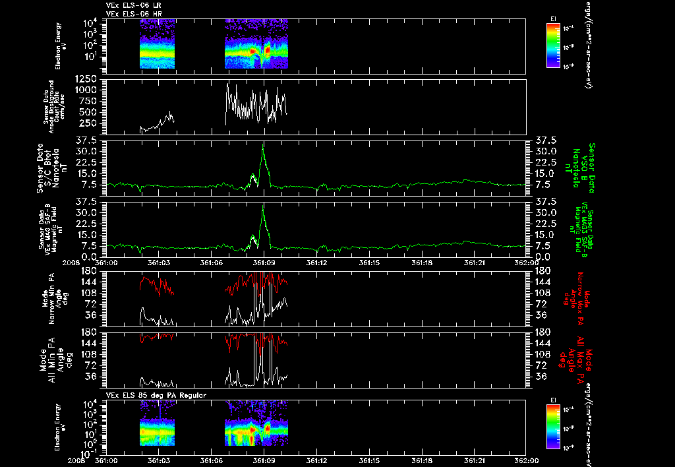Click the Btot peak in S/C Btot panel
Image resolution: width=675 pixels, height=467 pixels.
pyautogui.click(x=263, y=145)
